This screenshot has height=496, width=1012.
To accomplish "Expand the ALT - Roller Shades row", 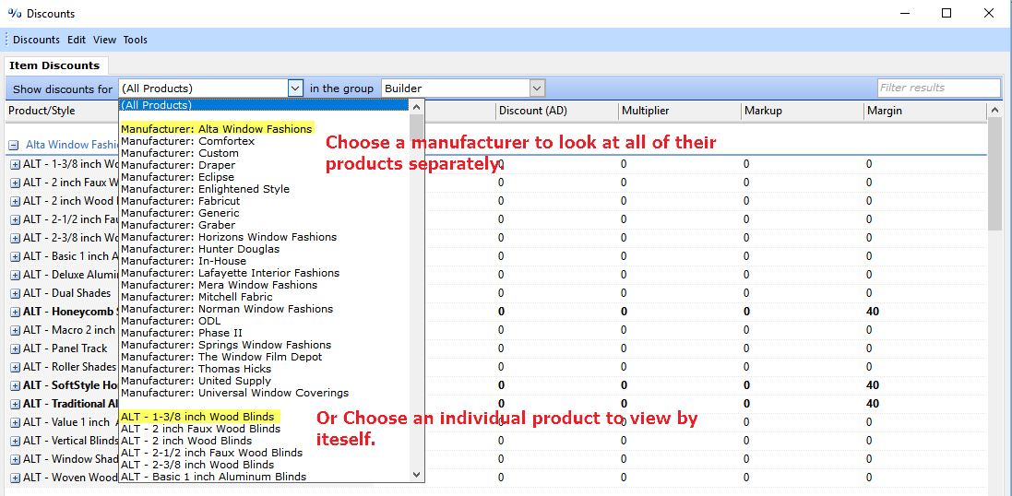I will pos(16,367).
